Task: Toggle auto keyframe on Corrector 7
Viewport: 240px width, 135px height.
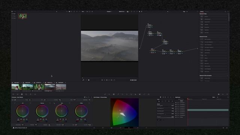Action: click(x=178, y=114)
